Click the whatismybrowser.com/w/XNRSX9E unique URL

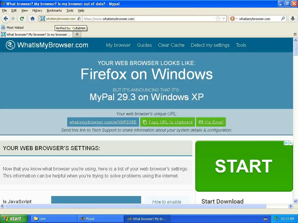103,122
